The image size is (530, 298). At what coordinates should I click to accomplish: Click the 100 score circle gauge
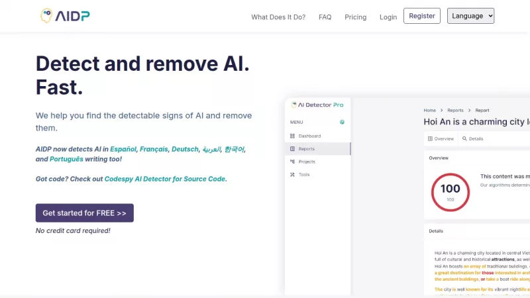tap(450, 192)
